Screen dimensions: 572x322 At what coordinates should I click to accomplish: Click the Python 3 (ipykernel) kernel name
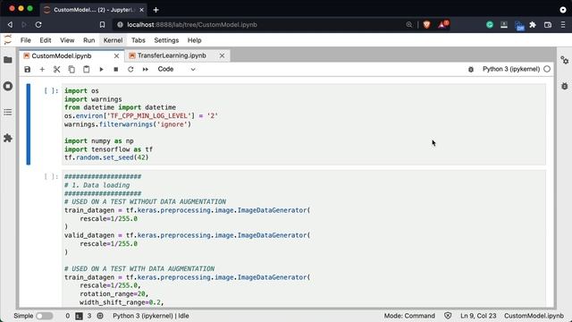pos(510,69)
